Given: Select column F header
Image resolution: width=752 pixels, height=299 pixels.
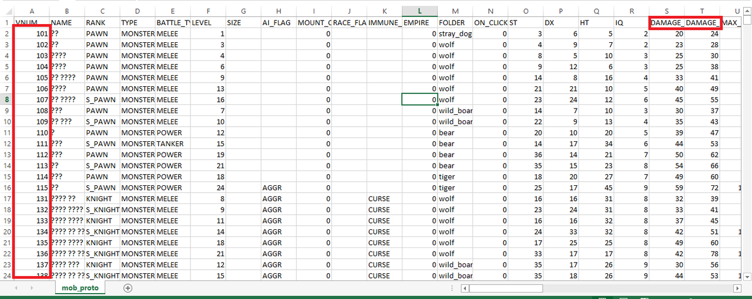Looking at the screenshot, I should (x=208, y=11).
